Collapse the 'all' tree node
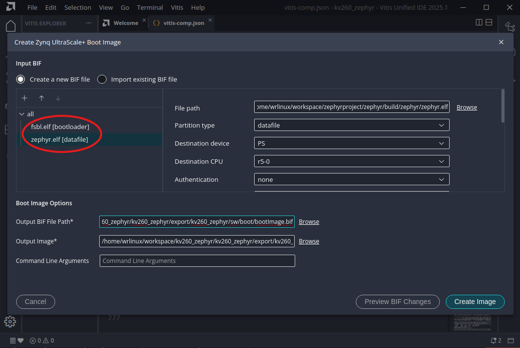Screen dimensions: 520x348 pyautogui.click(x=22, y=114)
